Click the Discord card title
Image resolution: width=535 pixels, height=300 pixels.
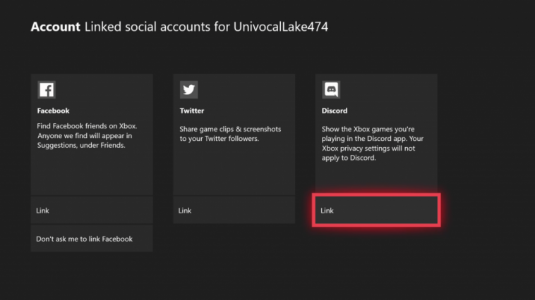click(x=335, y=111)
